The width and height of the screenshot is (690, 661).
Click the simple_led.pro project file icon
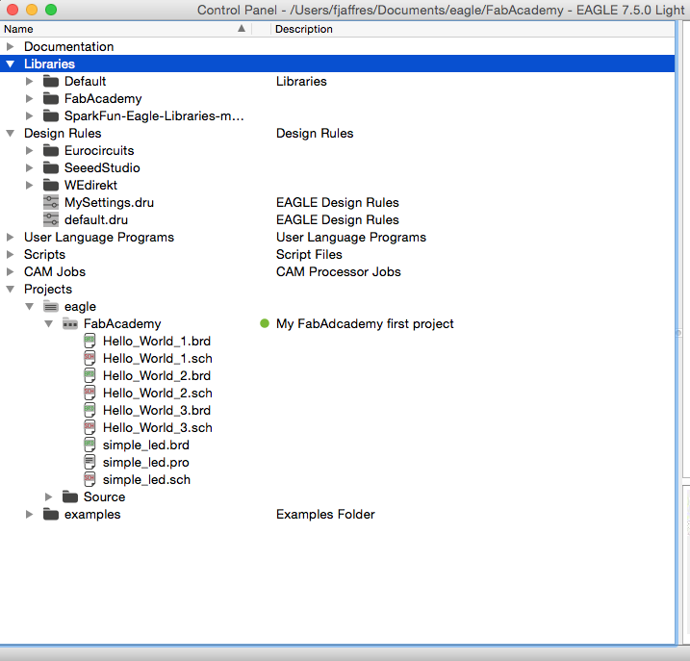[89, 462]
